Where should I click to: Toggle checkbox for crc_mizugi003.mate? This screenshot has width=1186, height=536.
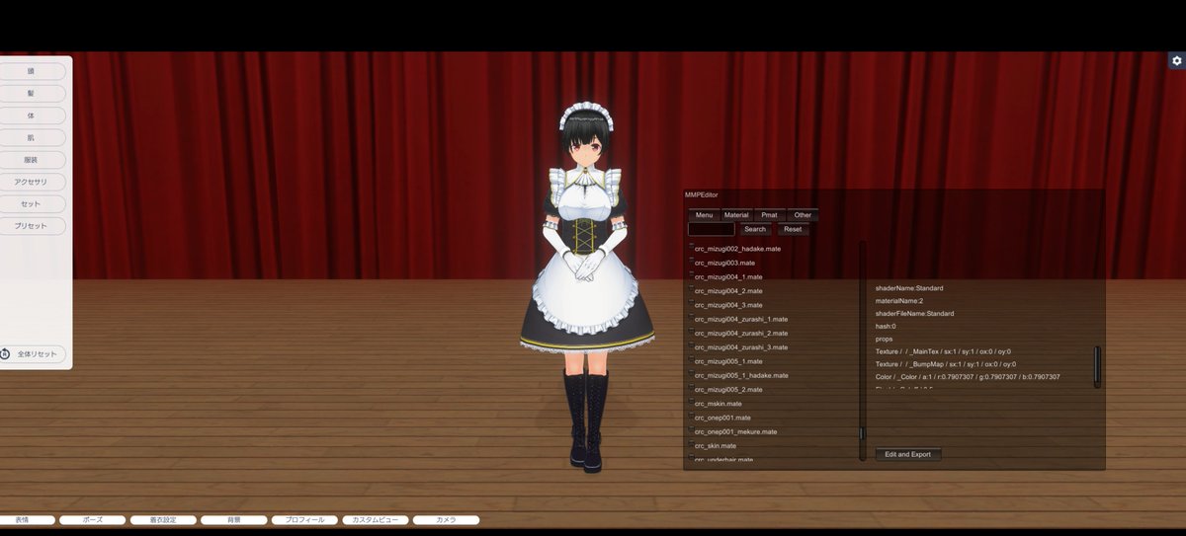(x=691, y=261)
